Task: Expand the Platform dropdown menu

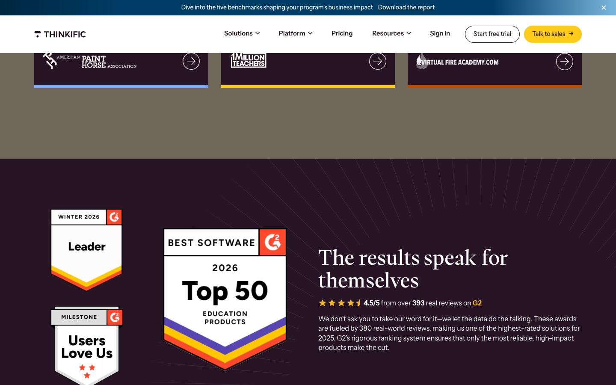Action: tap(295, 33)
